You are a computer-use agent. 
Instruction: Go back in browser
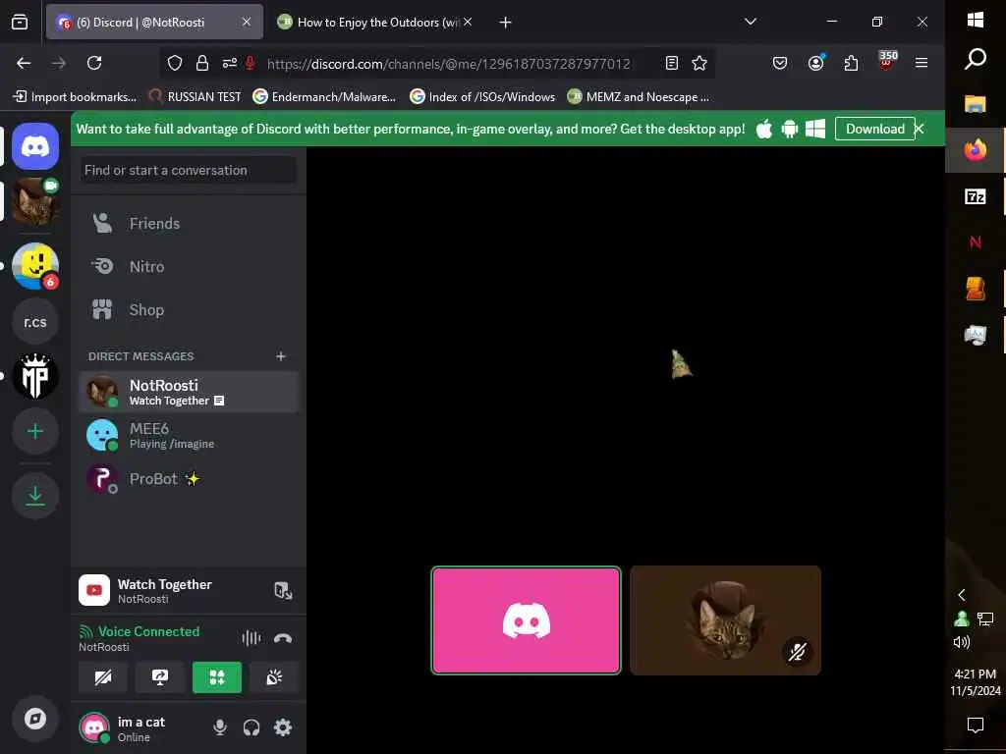(x=24, y=63)
